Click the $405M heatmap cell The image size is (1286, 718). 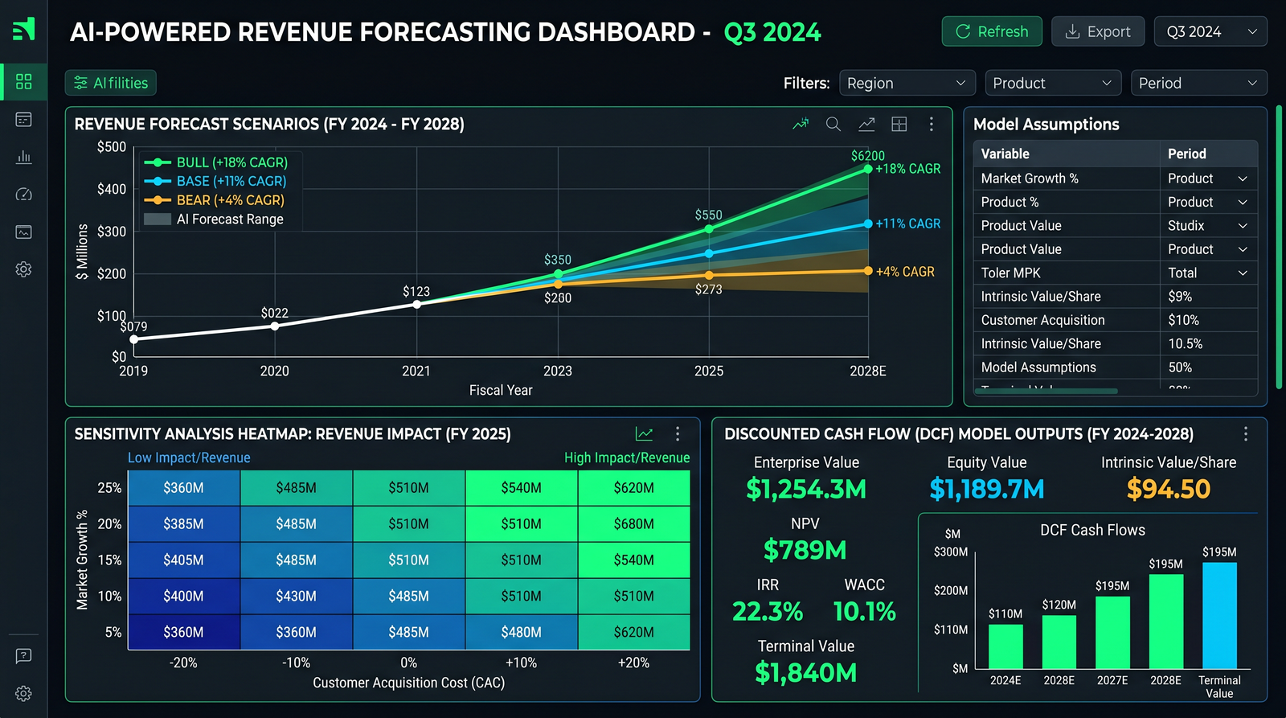click(184, 560)
